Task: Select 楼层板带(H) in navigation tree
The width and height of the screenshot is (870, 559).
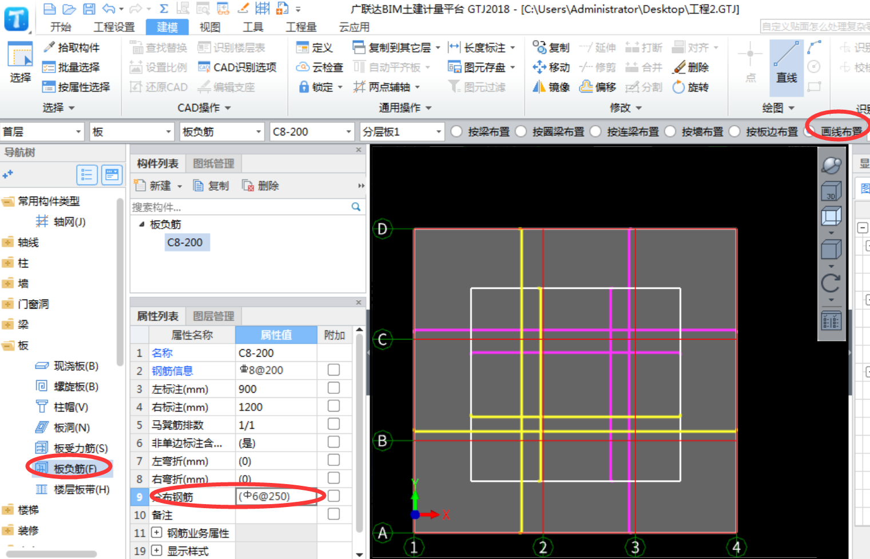Action: click(73, 489)
